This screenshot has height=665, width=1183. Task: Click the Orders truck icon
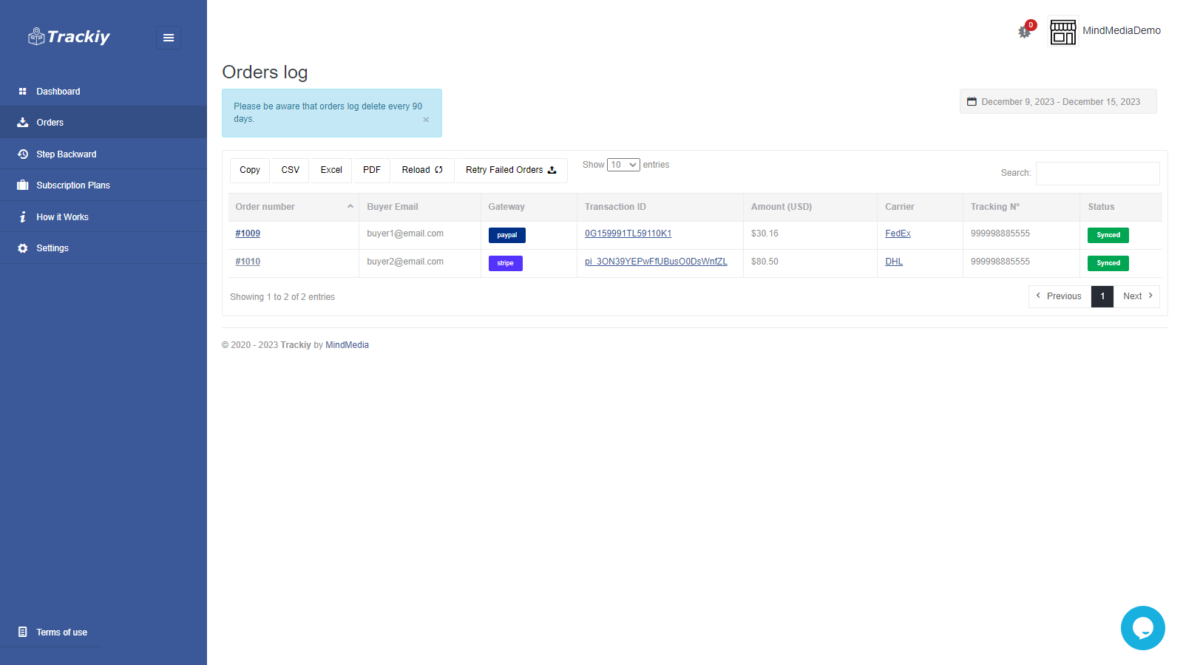click(x=23, y=122)
